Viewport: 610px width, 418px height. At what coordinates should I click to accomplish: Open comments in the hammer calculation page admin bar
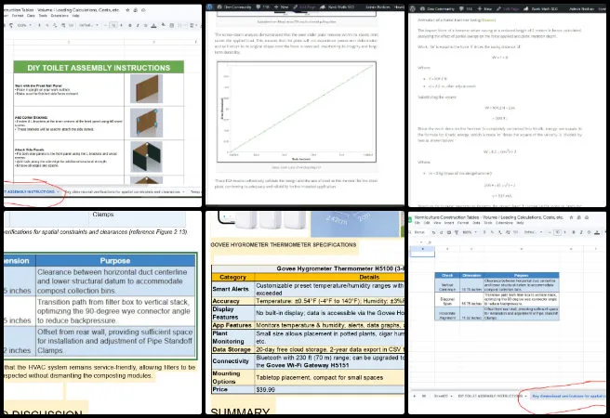click(x=466, y=8)
